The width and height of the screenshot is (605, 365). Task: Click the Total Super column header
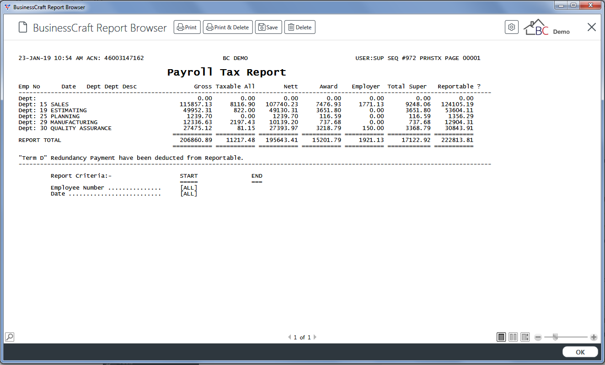point(407,86)
